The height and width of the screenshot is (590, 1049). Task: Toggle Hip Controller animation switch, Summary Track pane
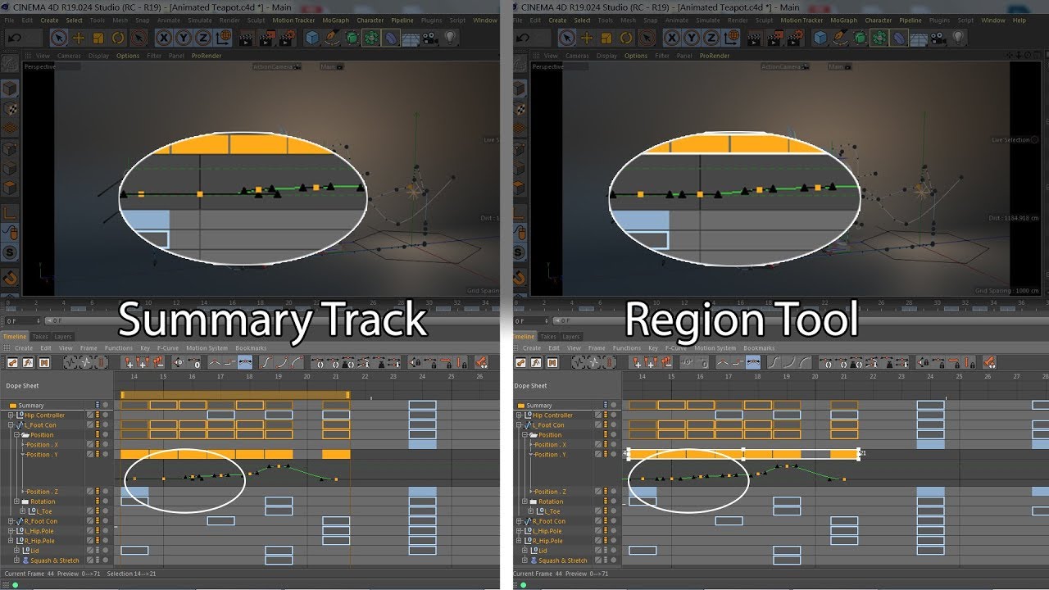(x=98, y=415)
